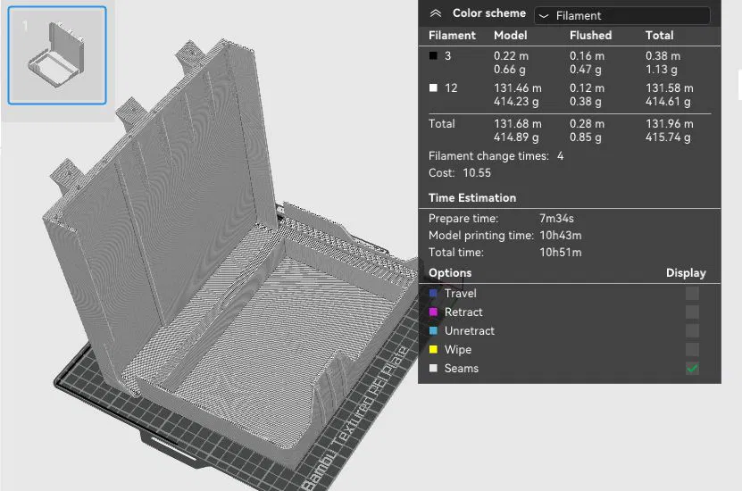Toggle Retract display checkbox

click(x=692, y=312)
